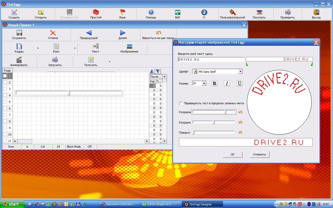Go forward with Далее arrow
333x208 pixels.
(x=123, y=33)
